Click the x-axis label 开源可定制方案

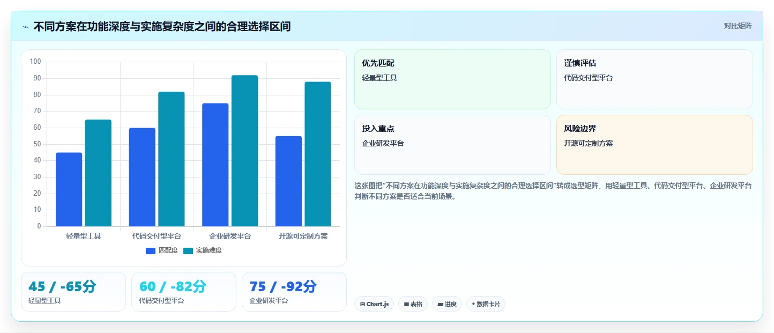(303, 236)
